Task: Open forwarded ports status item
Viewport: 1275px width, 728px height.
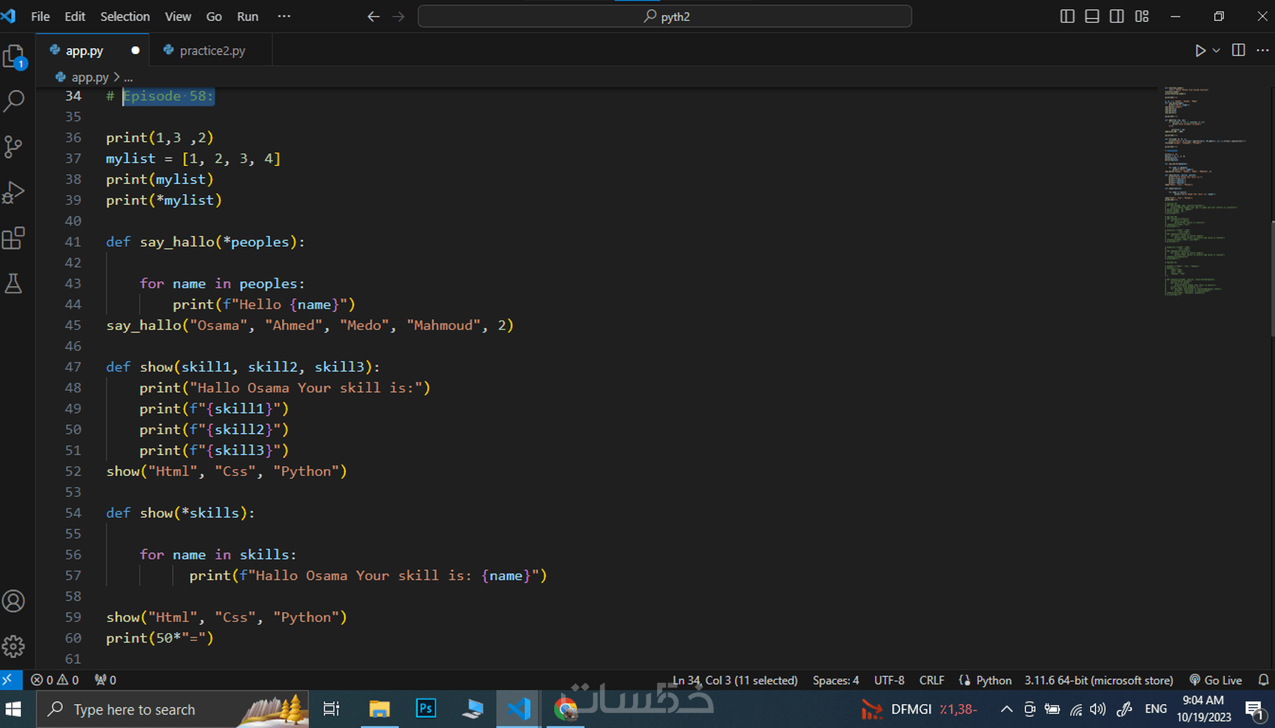Action: (106, 680)
